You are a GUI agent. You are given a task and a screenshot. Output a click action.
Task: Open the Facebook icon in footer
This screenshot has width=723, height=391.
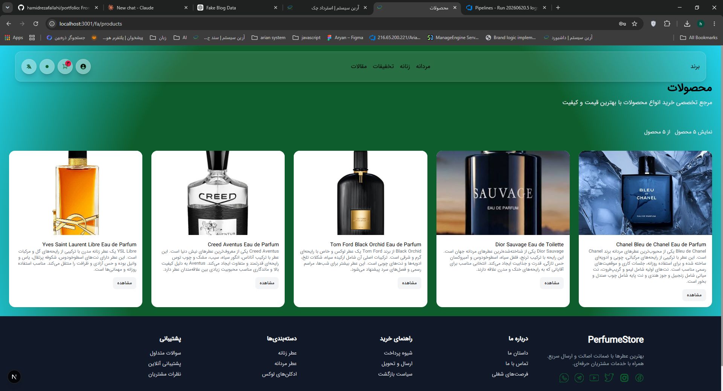tap(639, 378)
